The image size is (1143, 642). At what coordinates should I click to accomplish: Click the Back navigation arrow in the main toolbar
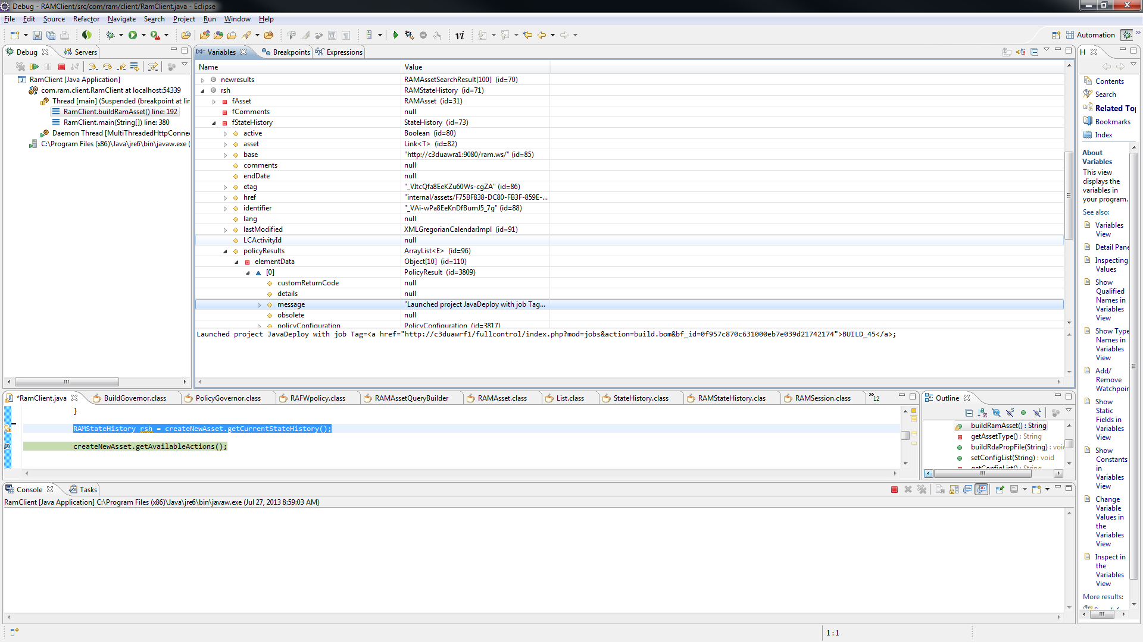[542, 36]
